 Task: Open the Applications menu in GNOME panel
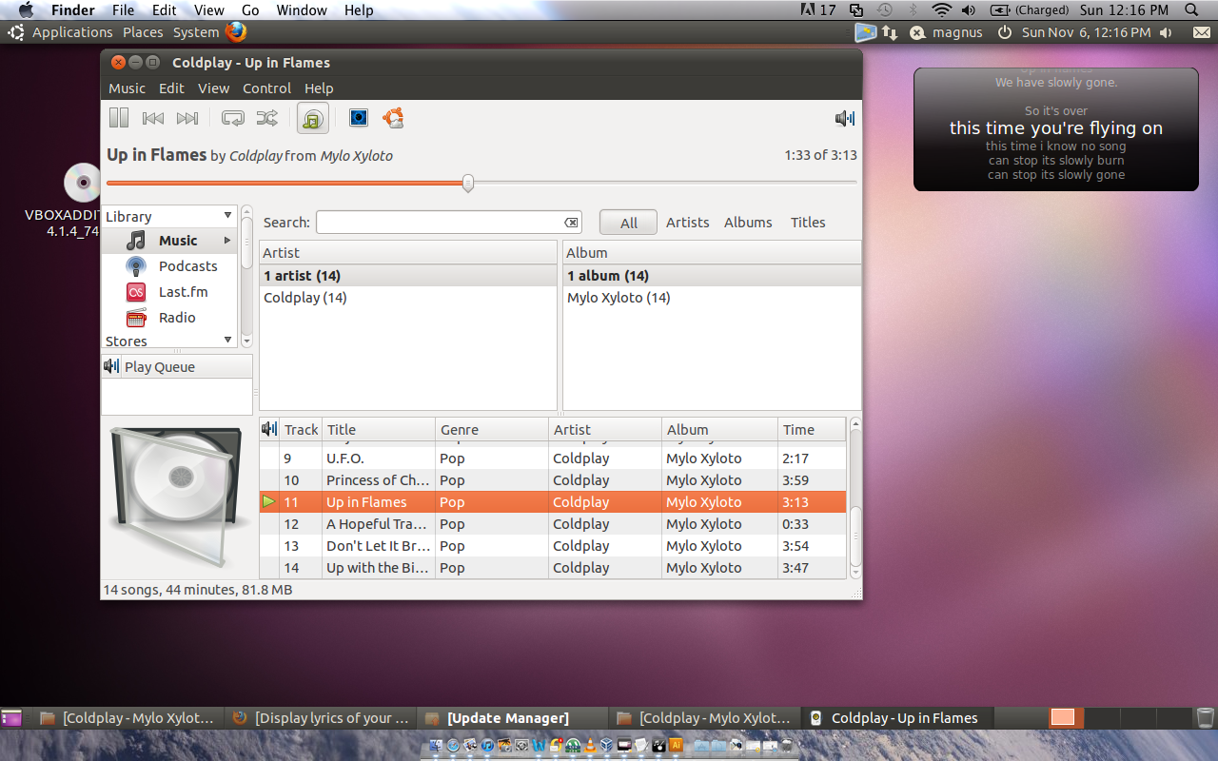click(72, 32)
